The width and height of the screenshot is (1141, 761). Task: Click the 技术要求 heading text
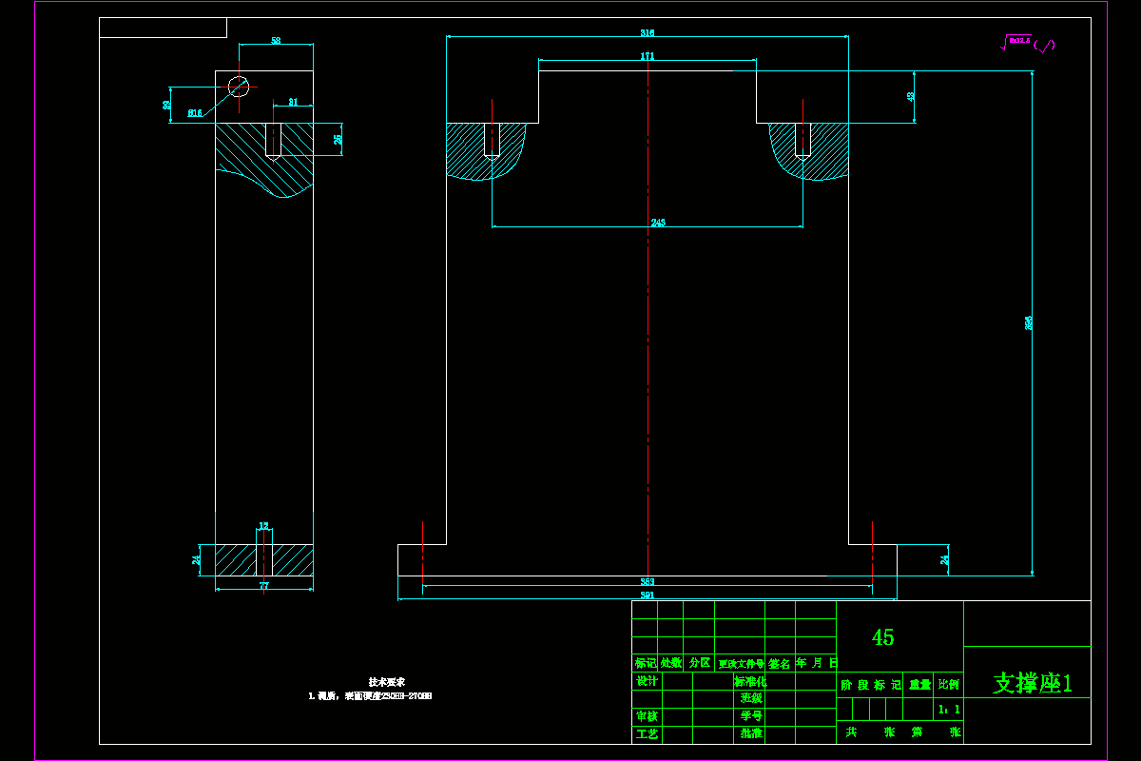pos(387,682)
